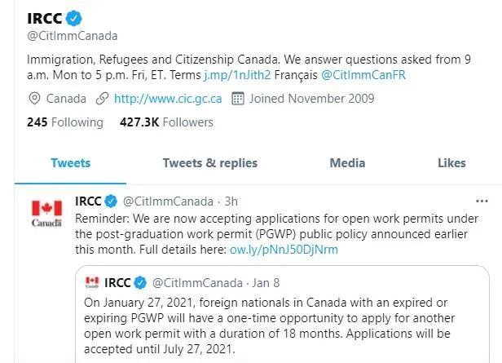Image resolution: width=502 pixels, height=363 pixels.
Task: Open the j.mp/1nJith2 terms link
Action: point(237,75)
